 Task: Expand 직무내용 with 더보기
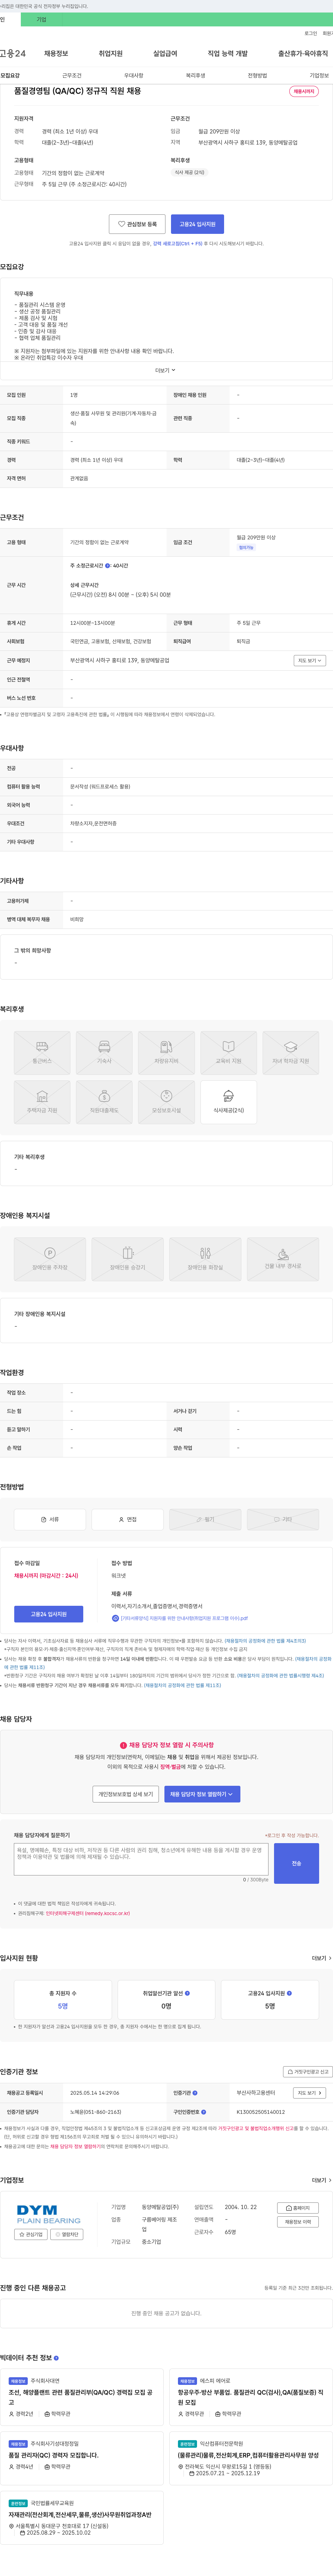click(165, 370)
